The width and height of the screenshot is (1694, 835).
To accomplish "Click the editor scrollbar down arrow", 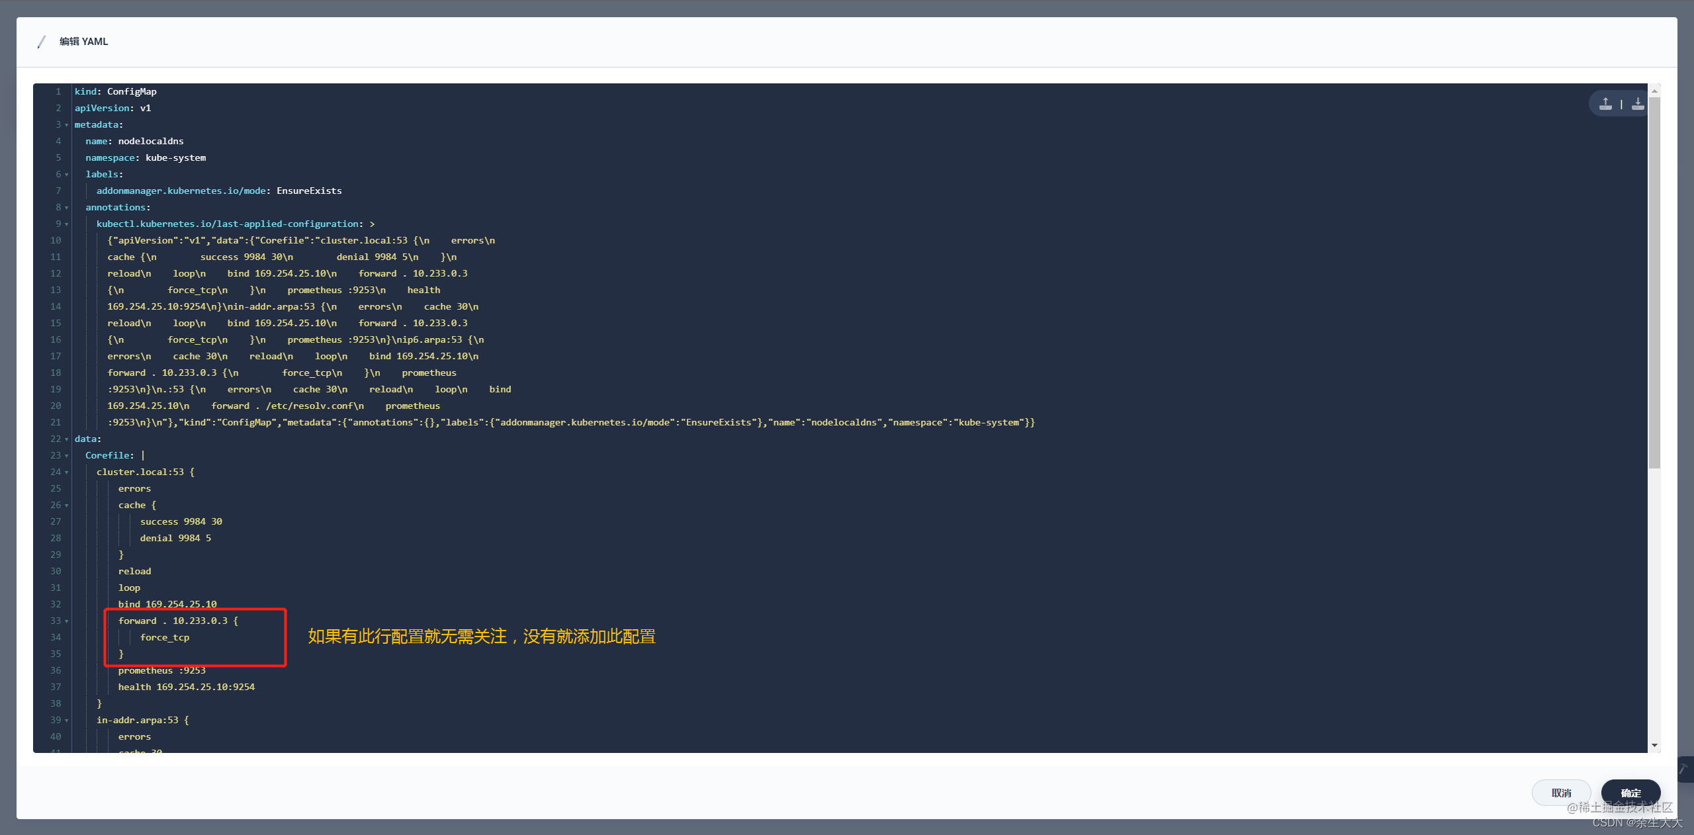I will click(1654, 745).
